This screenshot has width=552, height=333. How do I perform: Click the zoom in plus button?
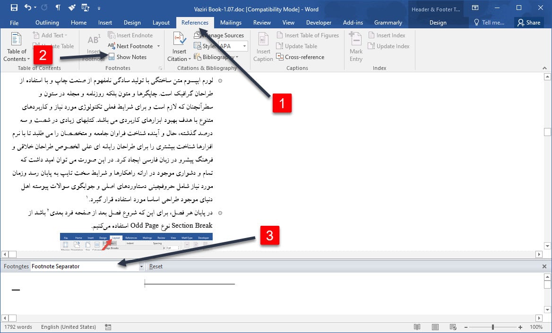520,327
